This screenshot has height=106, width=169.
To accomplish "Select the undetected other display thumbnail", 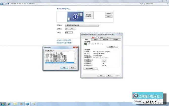I will (x=89, y=15).
